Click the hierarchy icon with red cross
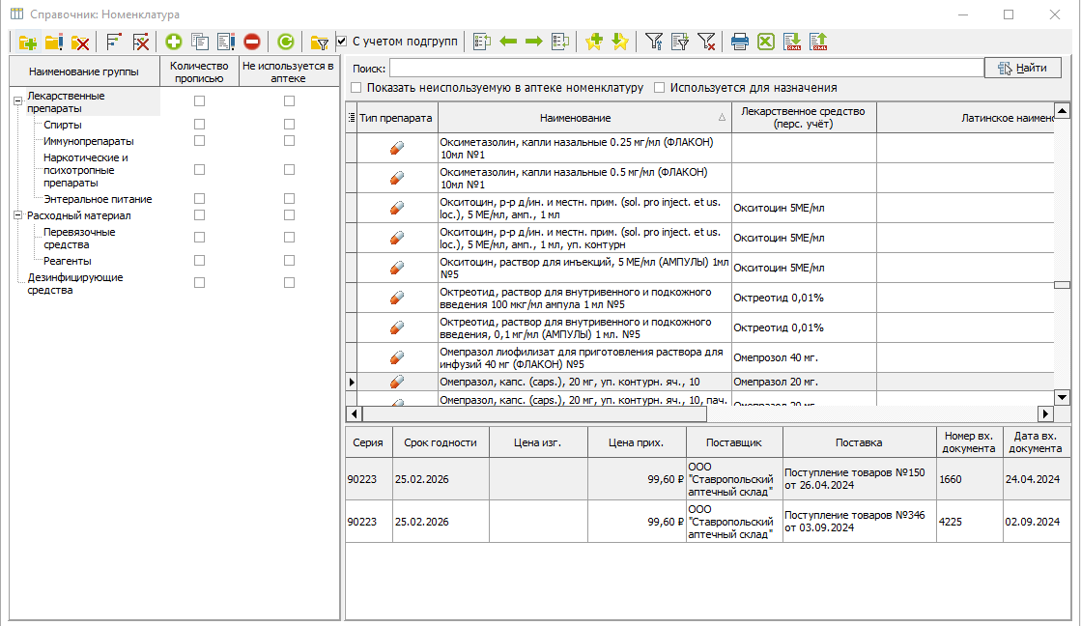 tap(141, 43)
